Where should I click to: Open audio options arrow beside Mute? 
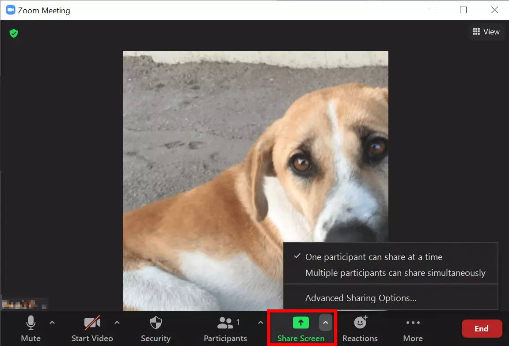tap(52, 323)
